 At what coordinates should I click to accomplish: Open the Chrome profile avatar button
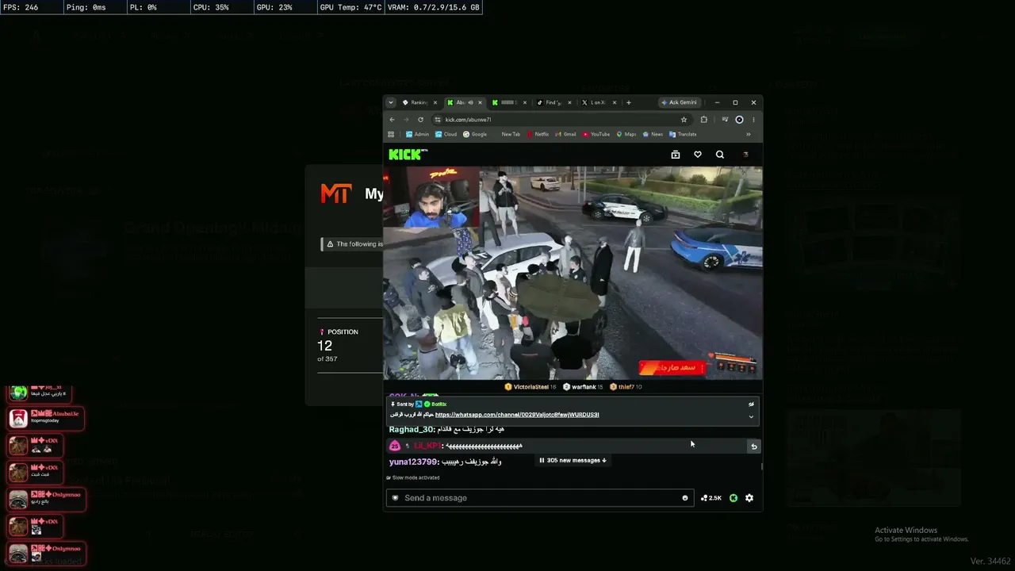point(739,120)
